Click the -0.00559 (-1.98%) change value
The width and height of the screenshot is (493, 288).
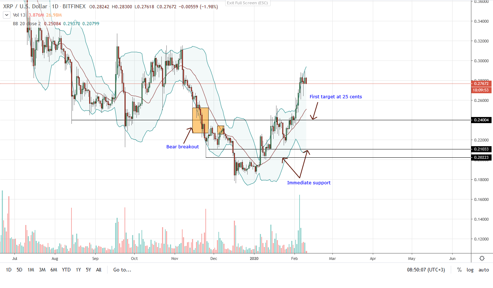click(198, 7)
